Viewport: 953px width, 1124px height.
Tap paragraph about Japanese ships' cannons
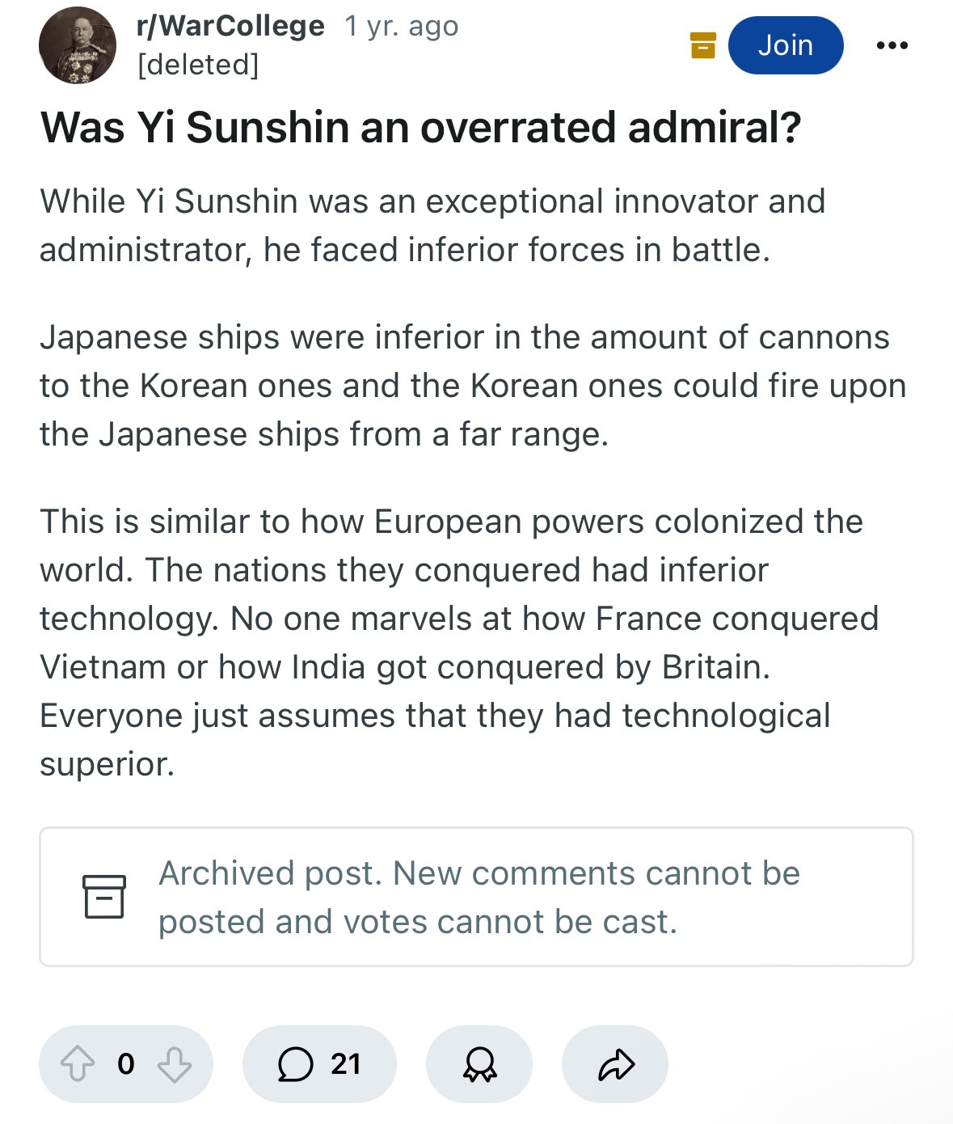click(473, 386)
